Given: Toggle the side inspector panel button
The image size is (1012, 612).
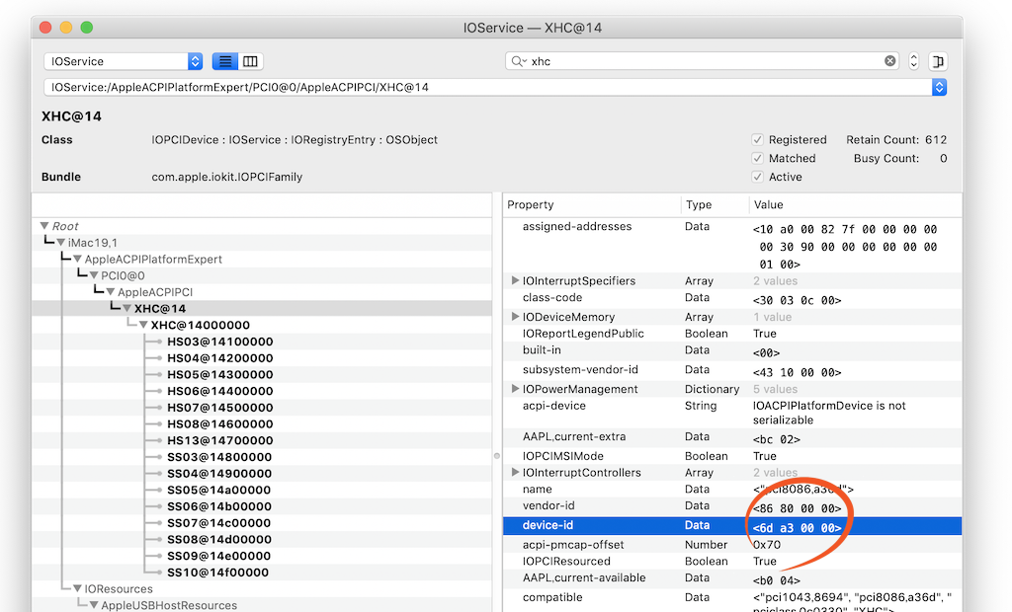Looking at the screenshot, I should pos(938,61).
